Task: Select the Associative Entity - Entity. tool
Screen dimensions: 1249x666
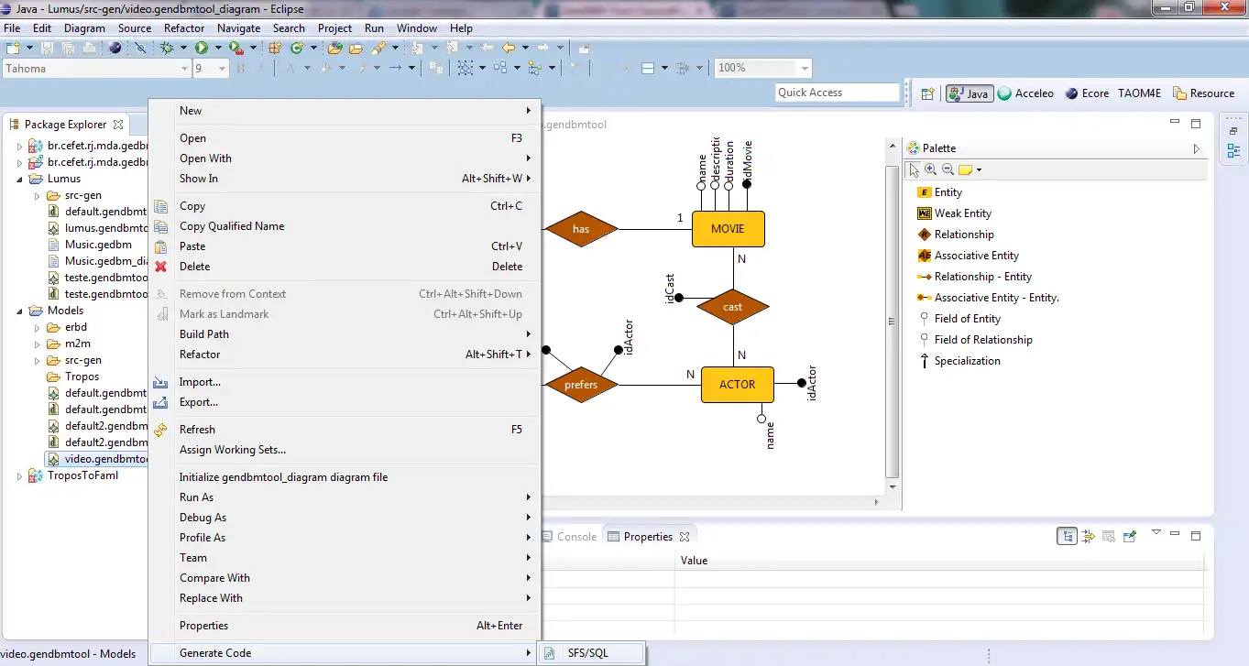Action: (x=989, y=298)
